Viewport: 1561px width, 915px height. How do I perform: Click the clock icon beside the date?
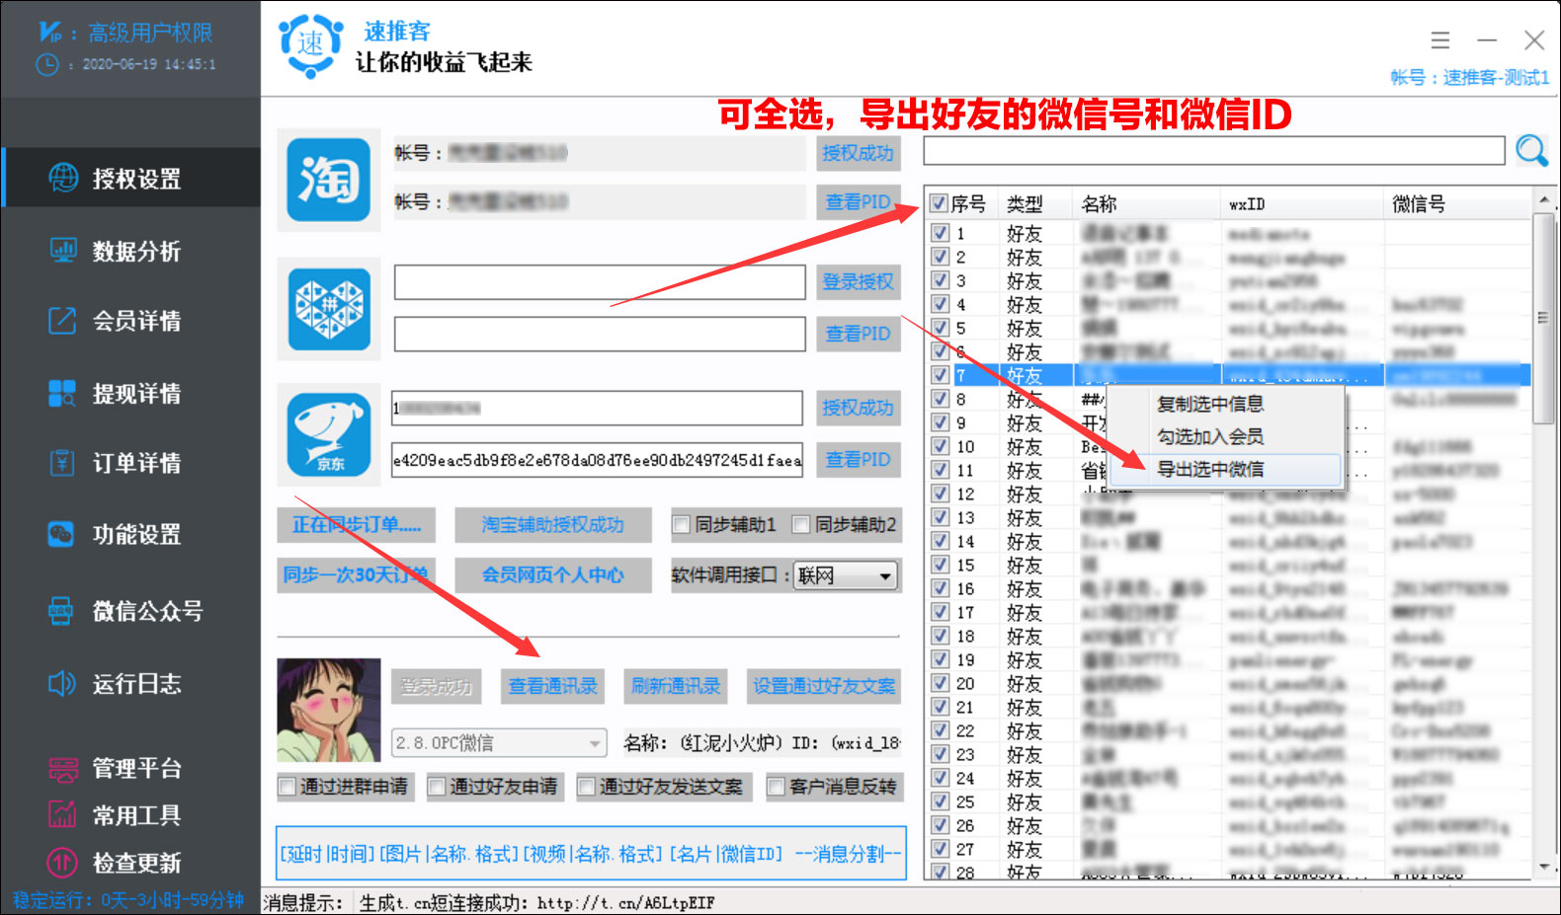(46, 64)
